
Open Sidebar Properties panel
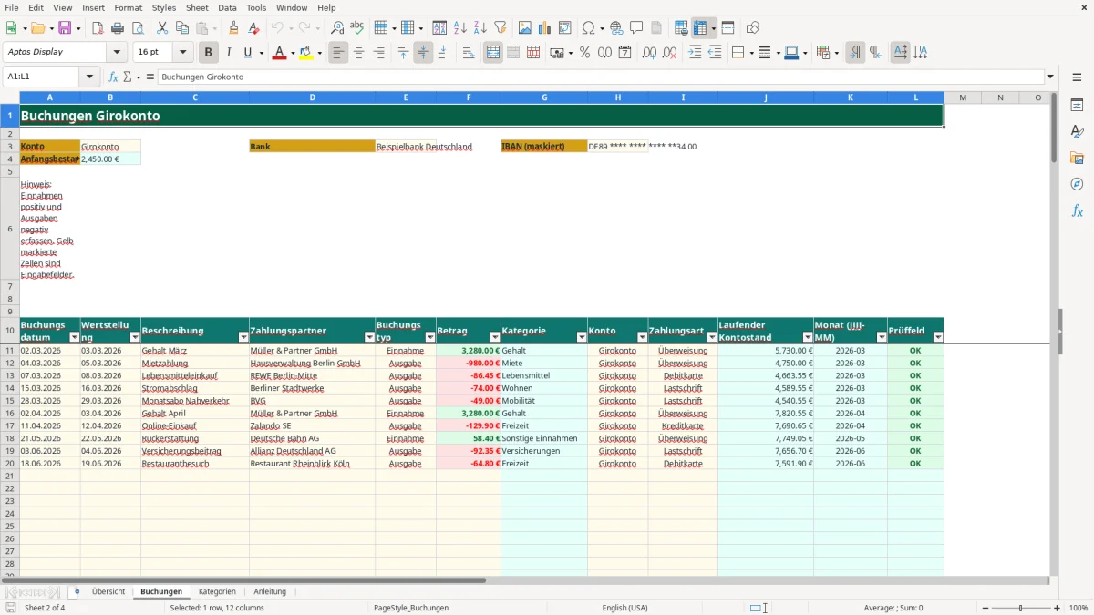(1077, 106)
